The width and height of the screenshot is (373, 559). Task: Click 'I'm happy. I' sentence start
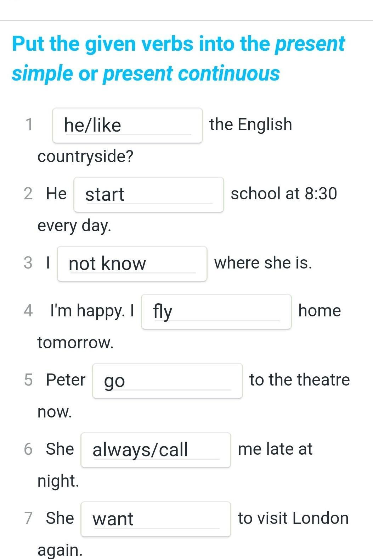(92, 311)
